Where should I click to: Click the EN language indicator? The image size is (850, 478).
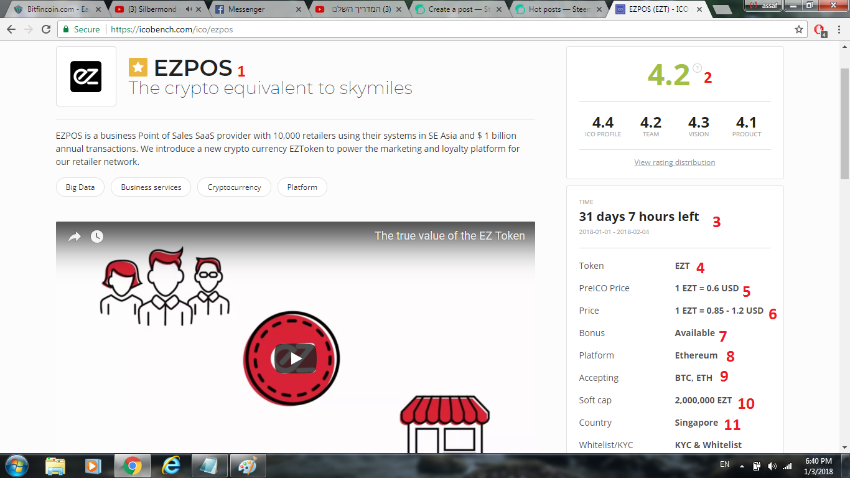[x=724, y=464]
